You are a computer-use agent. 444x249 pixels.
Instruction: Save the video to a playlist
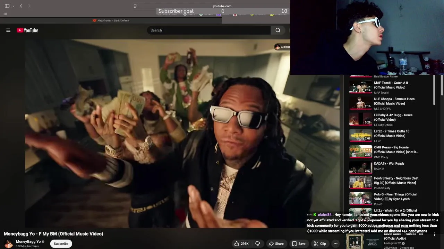click(299, 244)
